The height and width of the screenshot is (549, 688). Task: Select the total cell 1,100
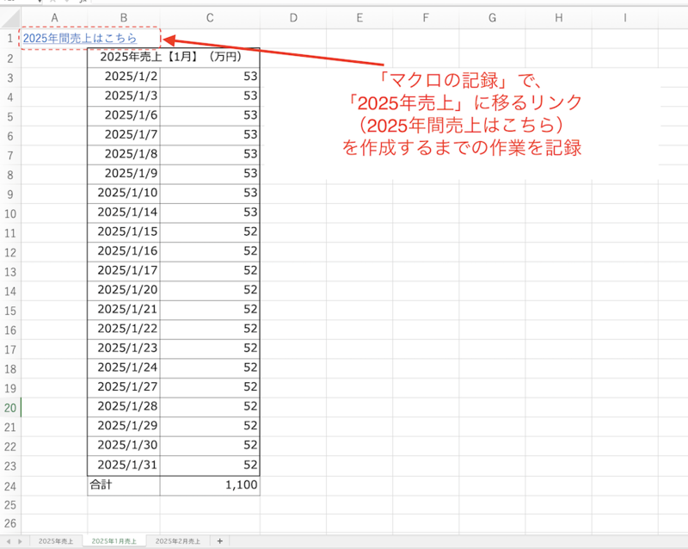pyautogui.click(x=210, y=485)
